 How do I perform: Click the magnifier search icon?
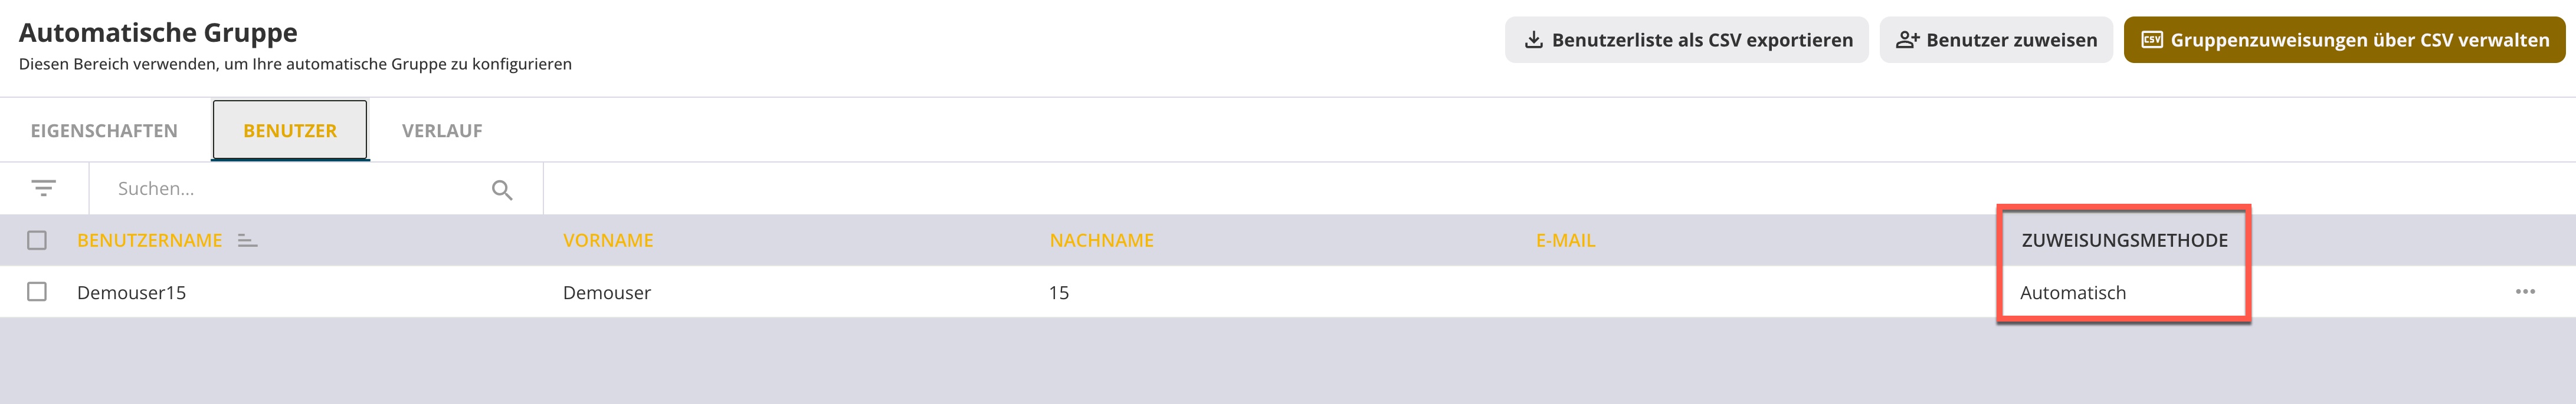click(502, 190)
